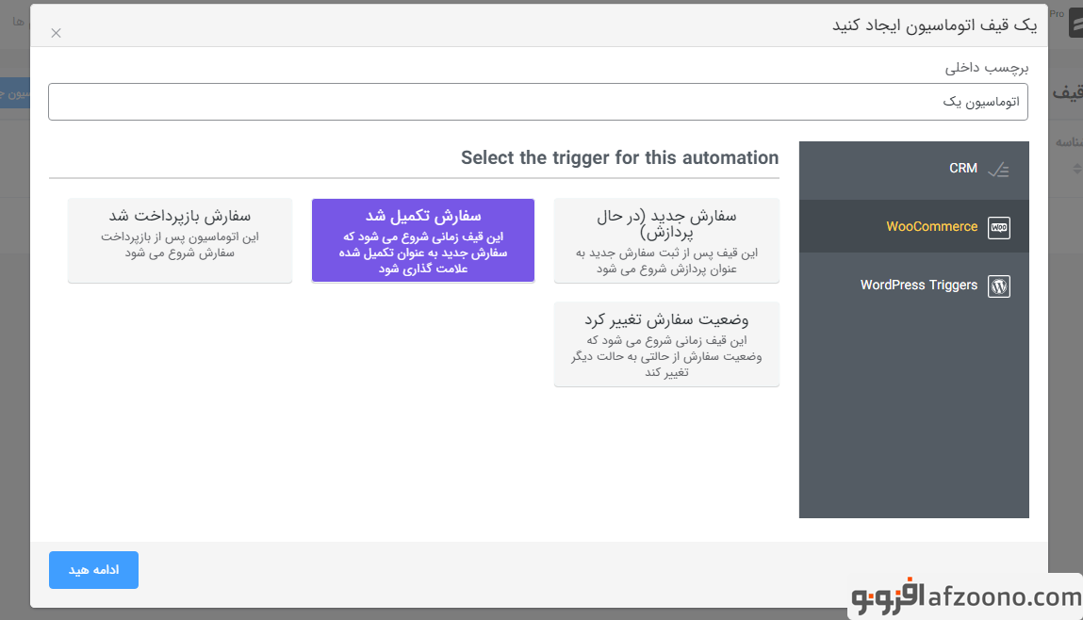The image size is (1083, 620).
Task: Pick the 'سفارش بازپرداخت شد' trigger card
Action: click(179, 240)
